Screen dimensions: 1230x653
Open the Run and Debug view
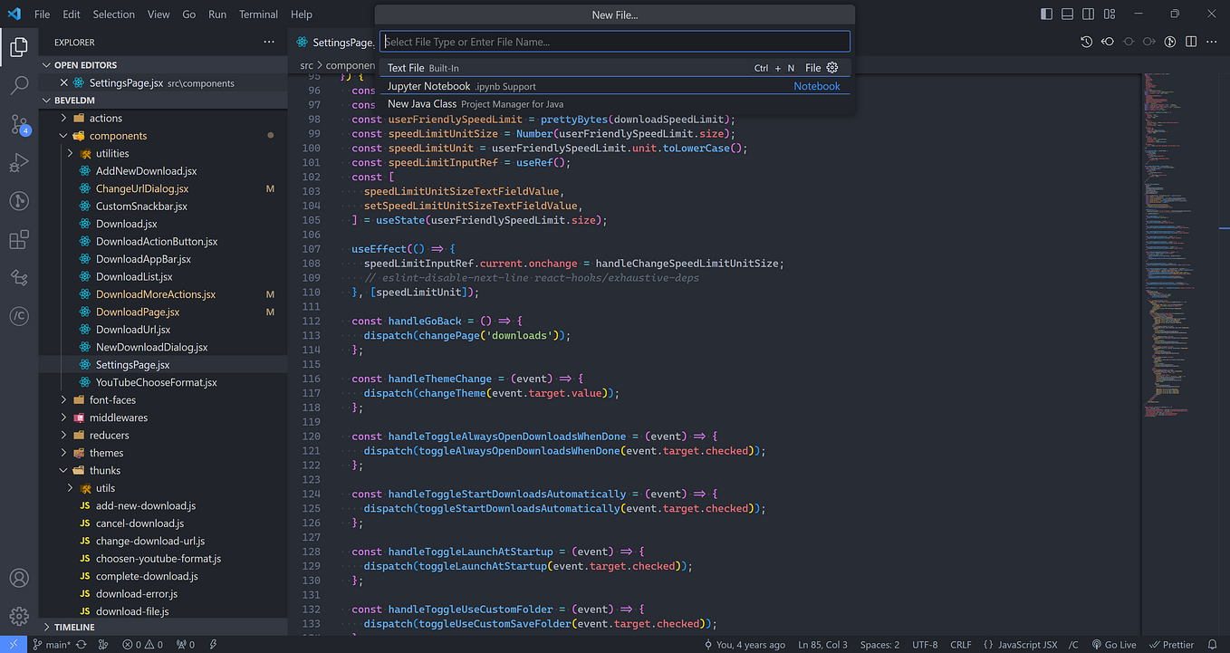pyautogui.click(x=19, y=163)
